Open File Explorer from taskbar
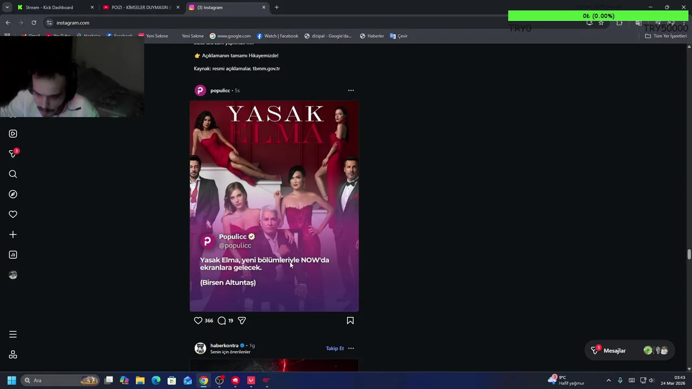This screenshot has width=692, height=389. [140, 380]
